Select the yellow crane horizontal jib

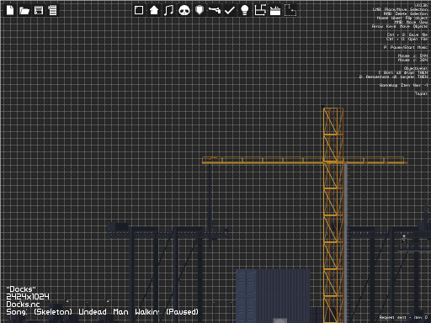[x=305, y=160]
